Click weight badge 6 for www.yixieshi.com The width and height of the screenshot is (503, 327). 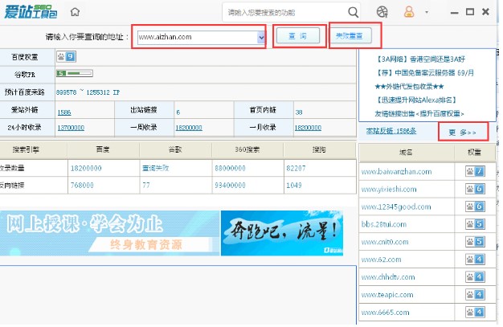(475, 189)
